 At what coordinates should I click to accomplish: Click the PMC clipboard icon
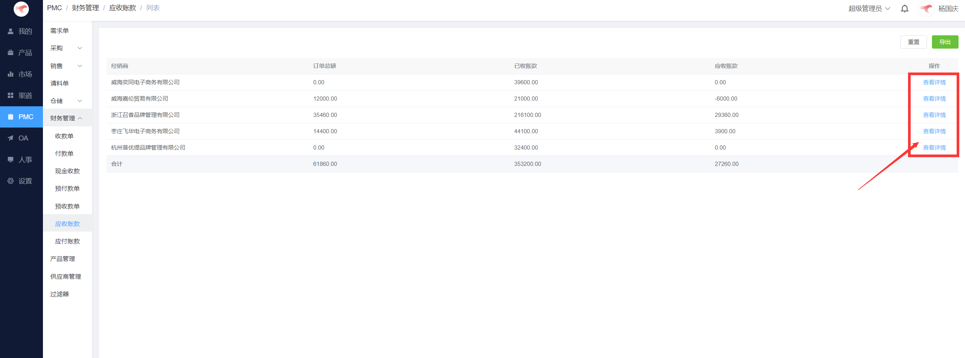click(x=11, y=117)
